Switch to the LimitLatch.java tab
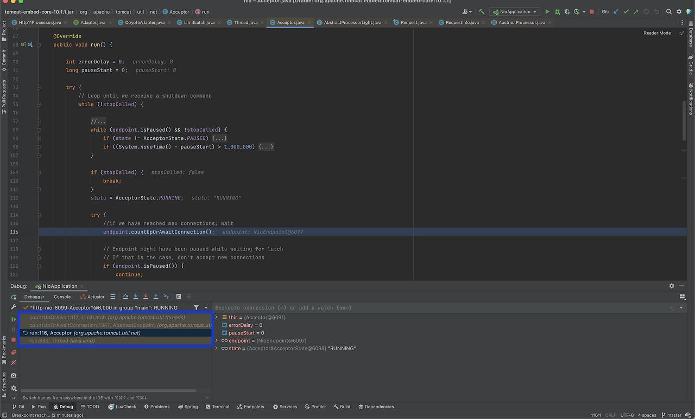The image size is (695, 419). click(199, 23)
